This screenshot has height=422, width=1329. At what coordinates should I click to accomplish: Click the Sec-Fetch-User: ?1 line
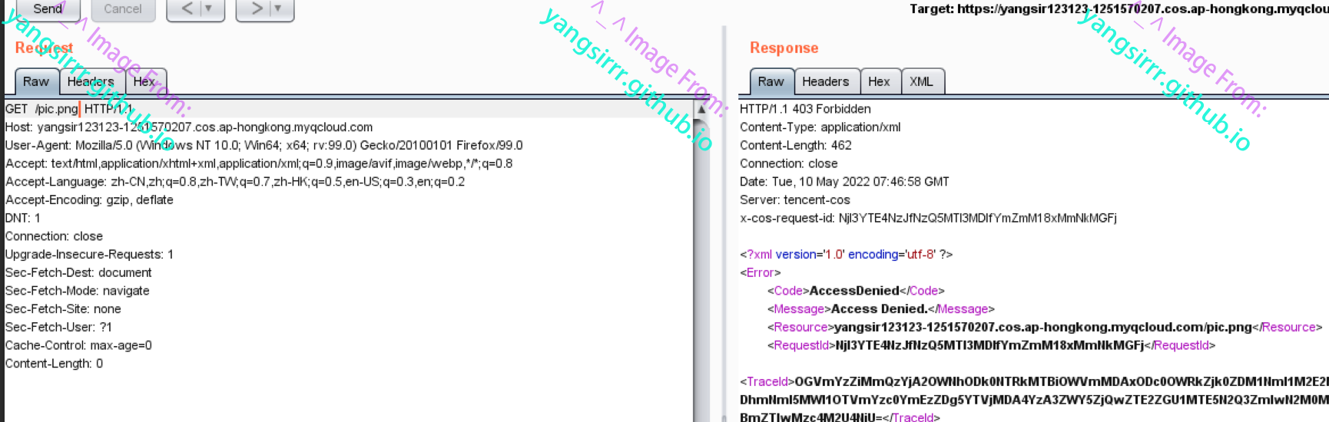click(58, 328)
